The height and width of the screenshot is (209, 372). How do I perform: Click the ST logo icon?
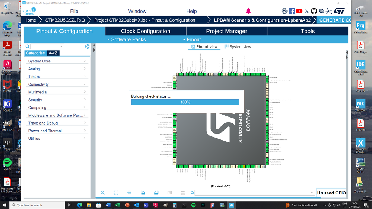pos(339,11)
